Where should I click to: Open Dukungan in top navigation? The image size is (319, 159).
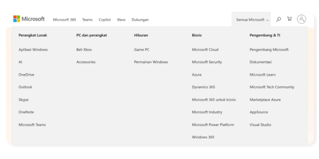140,19
